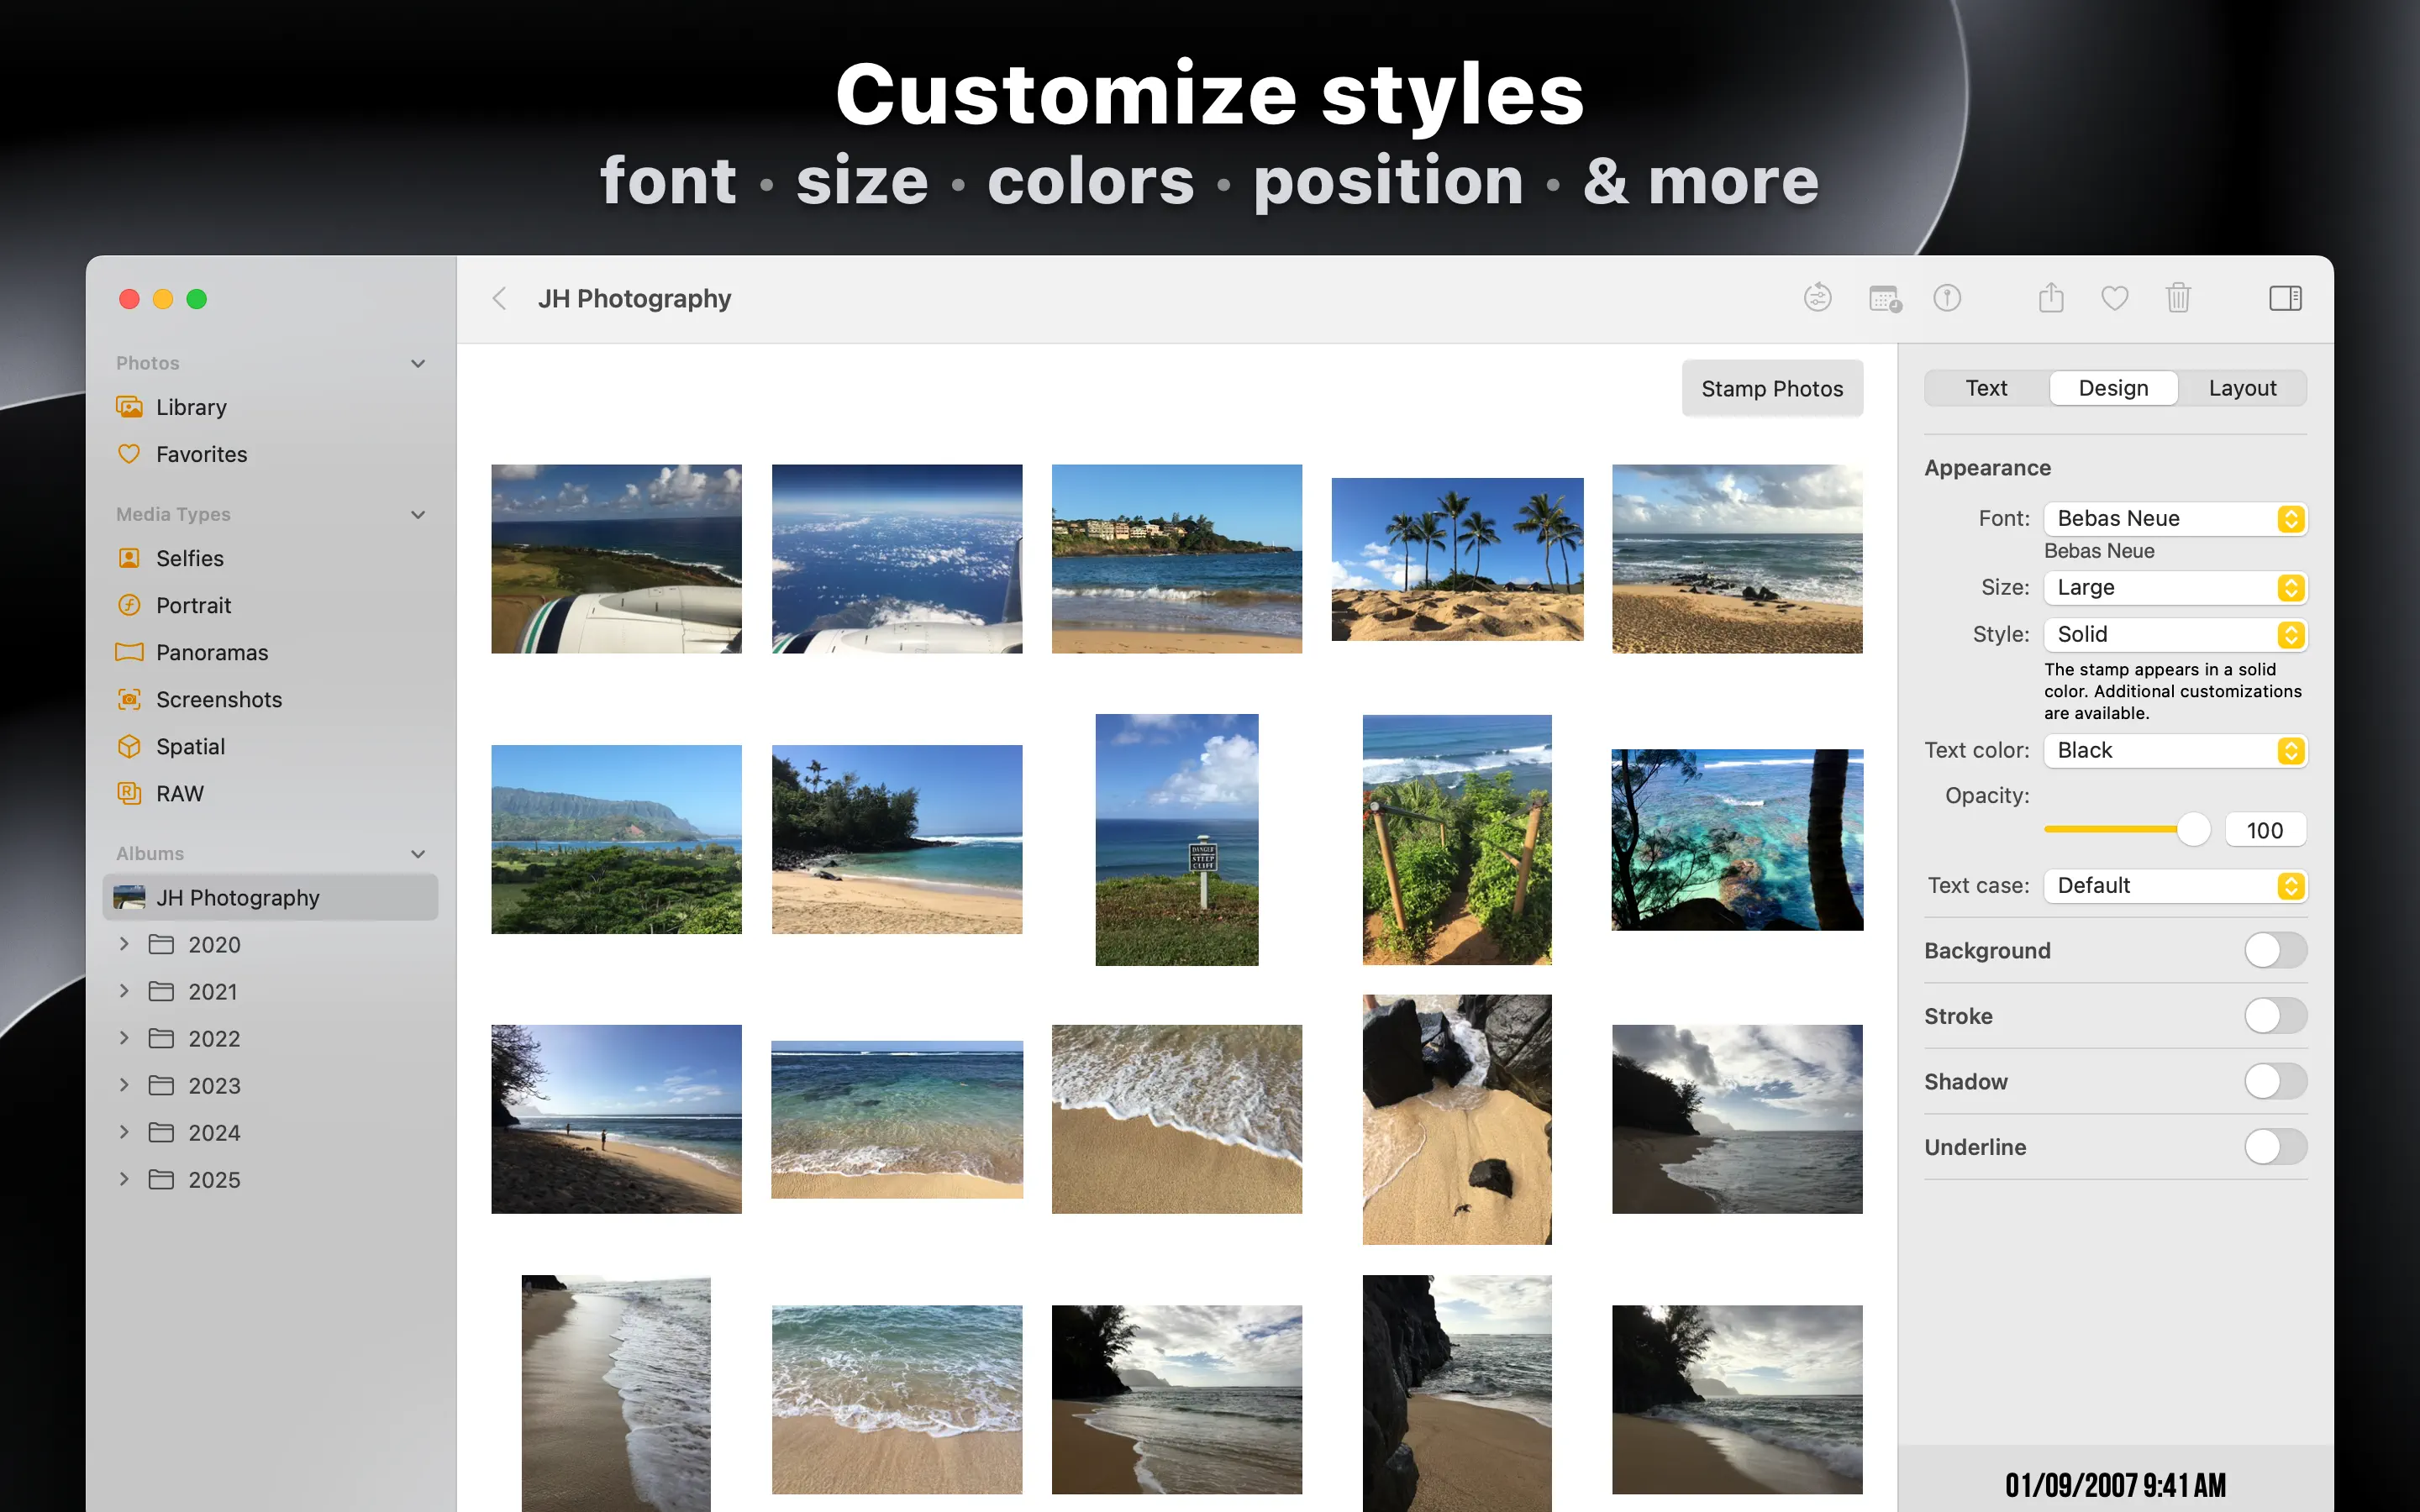Click the heart favorite icon in toolbar
Screen dimensions: 2420x1512
coord(2114,298)
